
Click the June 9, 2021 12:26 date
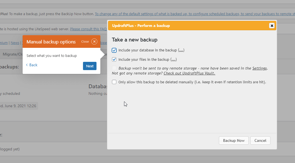tap(20, 106)
